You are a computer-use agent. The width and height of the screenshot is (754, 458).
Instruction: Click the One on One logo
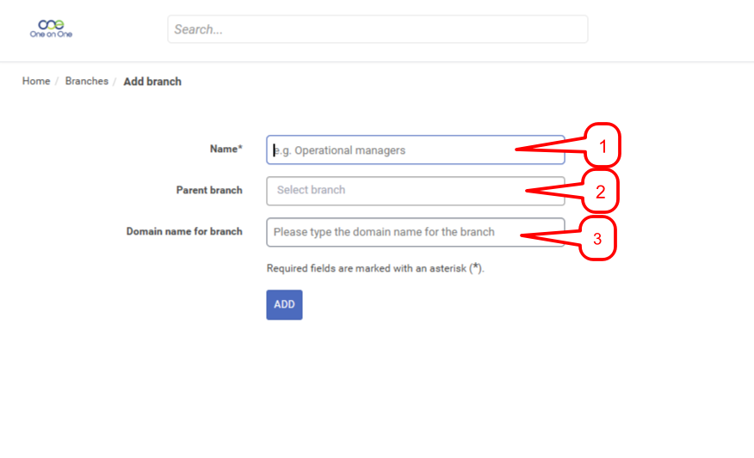[51, 28]
